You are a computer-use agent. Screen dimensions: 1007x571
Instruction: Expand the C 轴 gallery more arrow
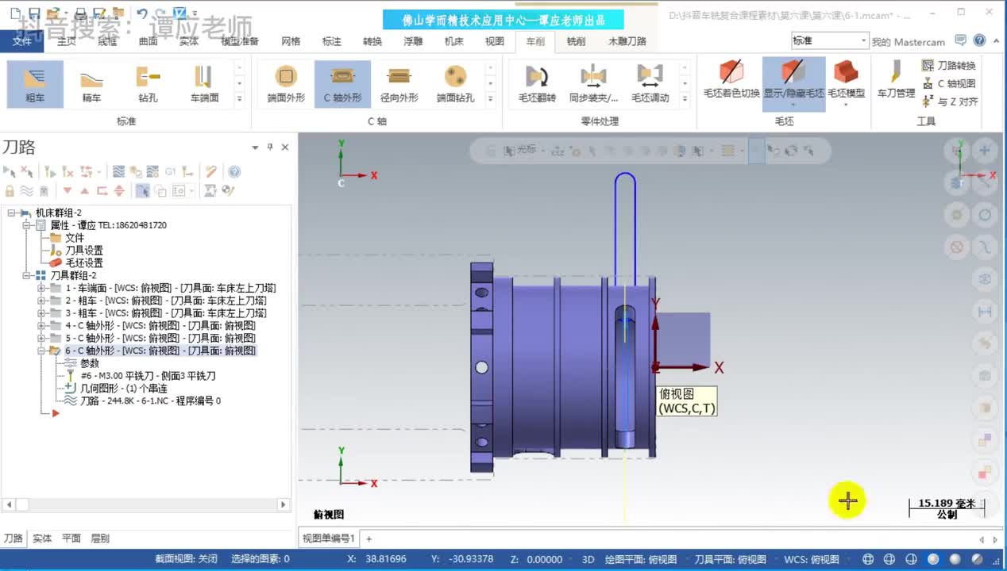tap(491, 99)
